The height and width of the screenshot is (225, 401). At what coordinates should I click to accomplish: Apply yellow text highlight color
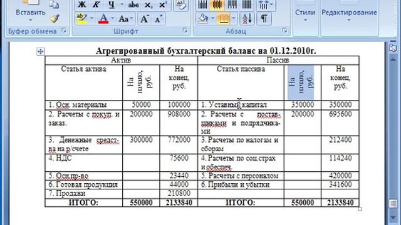(82, 19)
